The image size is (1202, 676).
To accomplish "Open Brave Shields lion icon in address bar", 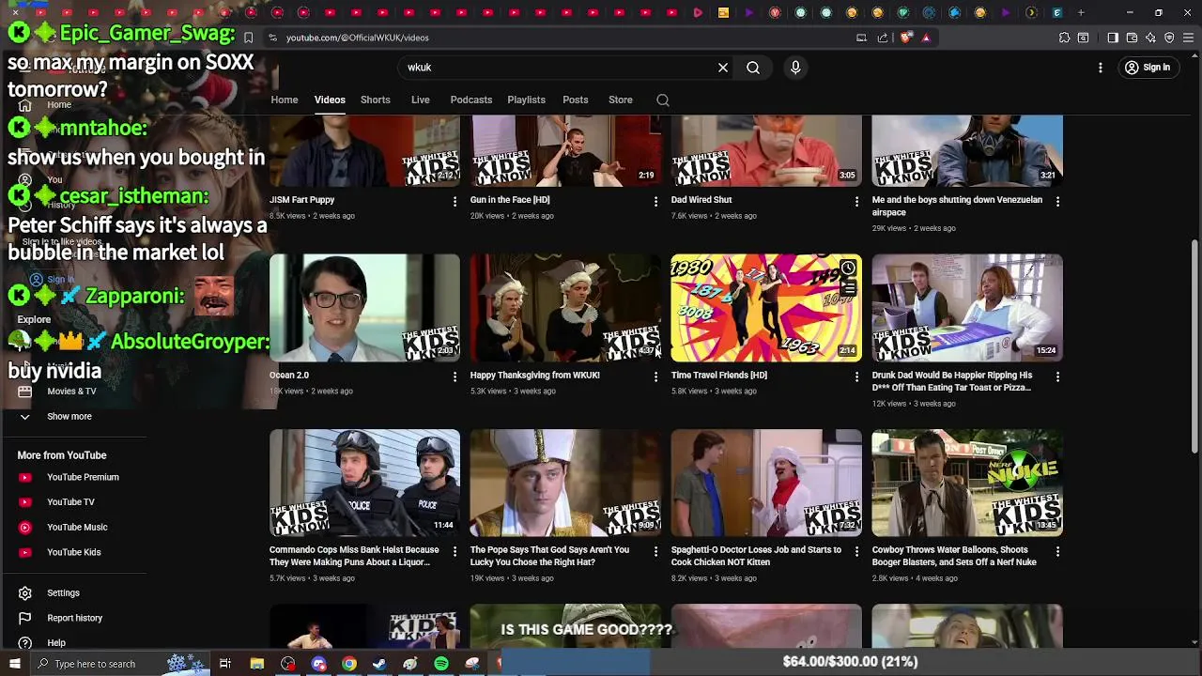I will [906, 38].
